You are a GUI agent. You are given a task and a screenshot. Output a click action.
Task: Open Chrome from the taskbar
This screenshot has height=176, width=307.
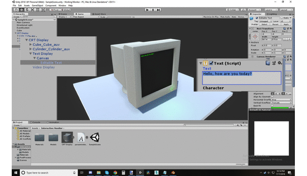[115, 172]
